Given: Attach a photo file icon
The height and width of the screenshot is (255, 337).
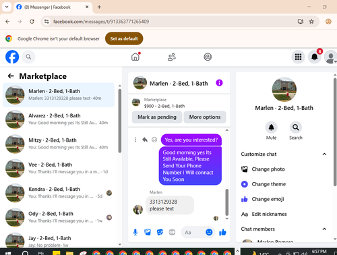Looking at the screenshot, I should click(148, 232).
